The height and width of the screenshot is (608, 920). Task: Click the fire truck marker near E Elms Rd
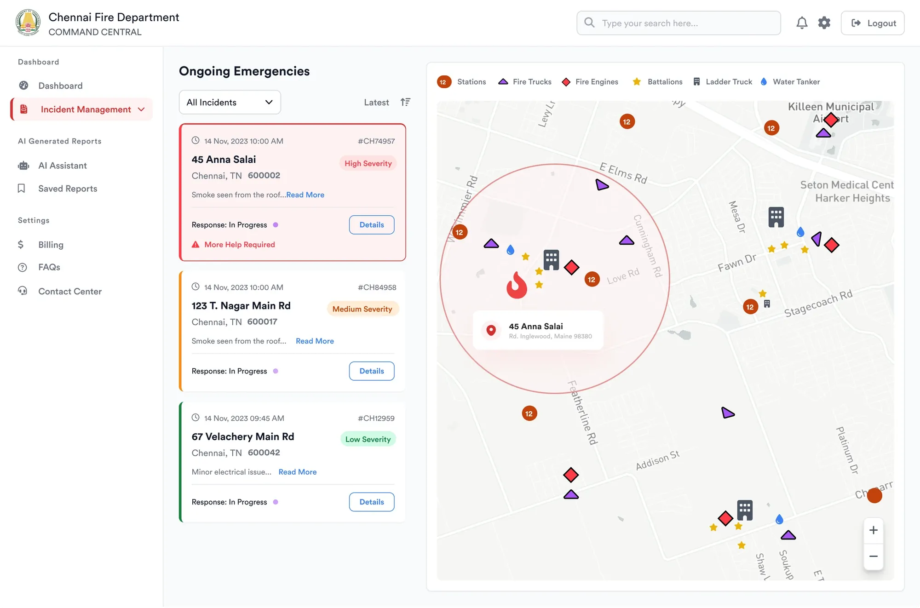602,185
